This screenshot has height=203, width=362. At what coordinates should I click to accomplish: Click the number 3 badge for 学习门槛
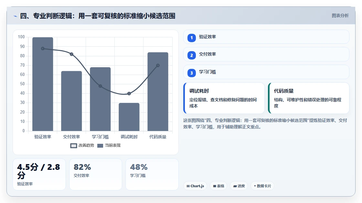pyautogui.click(x=191, y=73)
